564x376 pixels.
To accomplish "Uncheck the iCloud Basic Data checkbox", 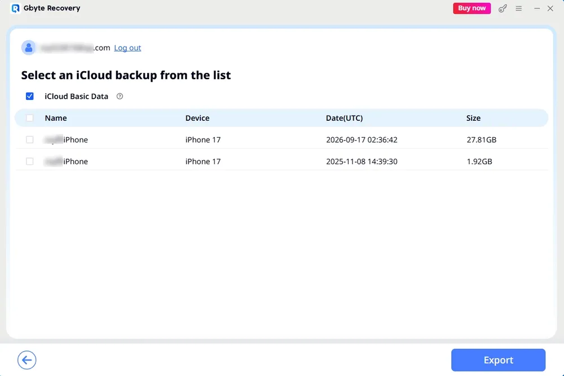I will coord(29,96).
